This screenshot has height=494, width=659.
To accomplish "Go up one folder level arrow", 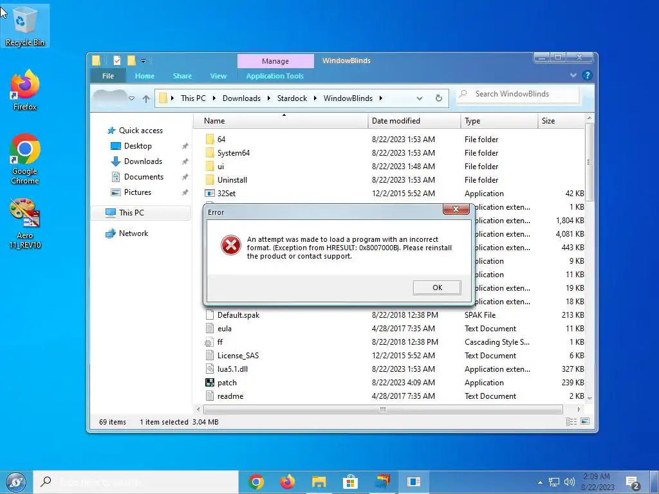I will tap(146, 98).
